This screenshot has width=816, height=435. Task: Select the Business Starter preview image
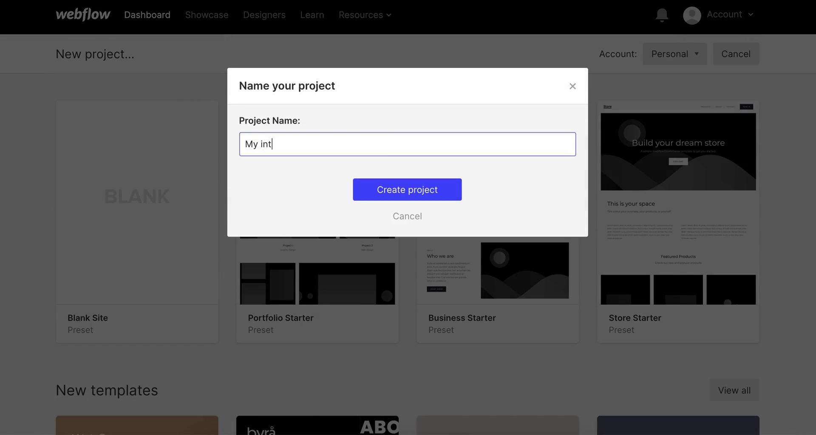coord(498,271)
